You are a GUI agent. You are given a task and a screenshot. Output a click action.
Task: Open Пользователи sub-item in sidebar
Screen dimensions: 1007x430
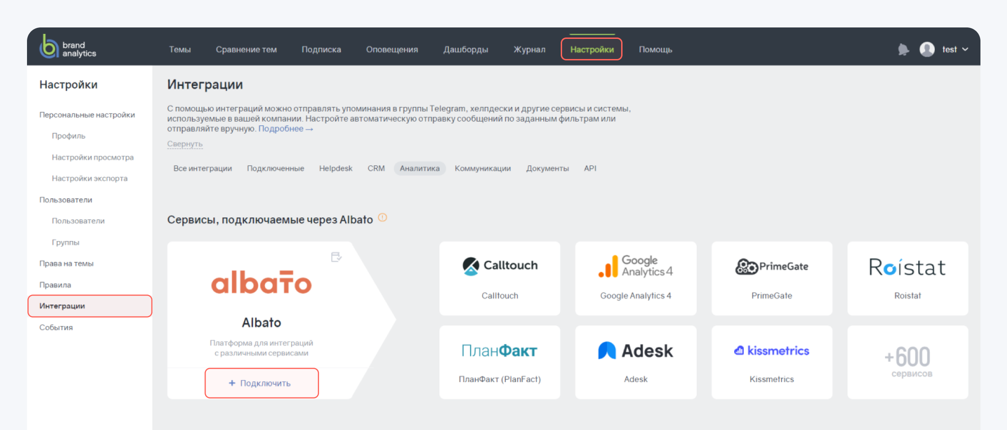pos(78,221)
